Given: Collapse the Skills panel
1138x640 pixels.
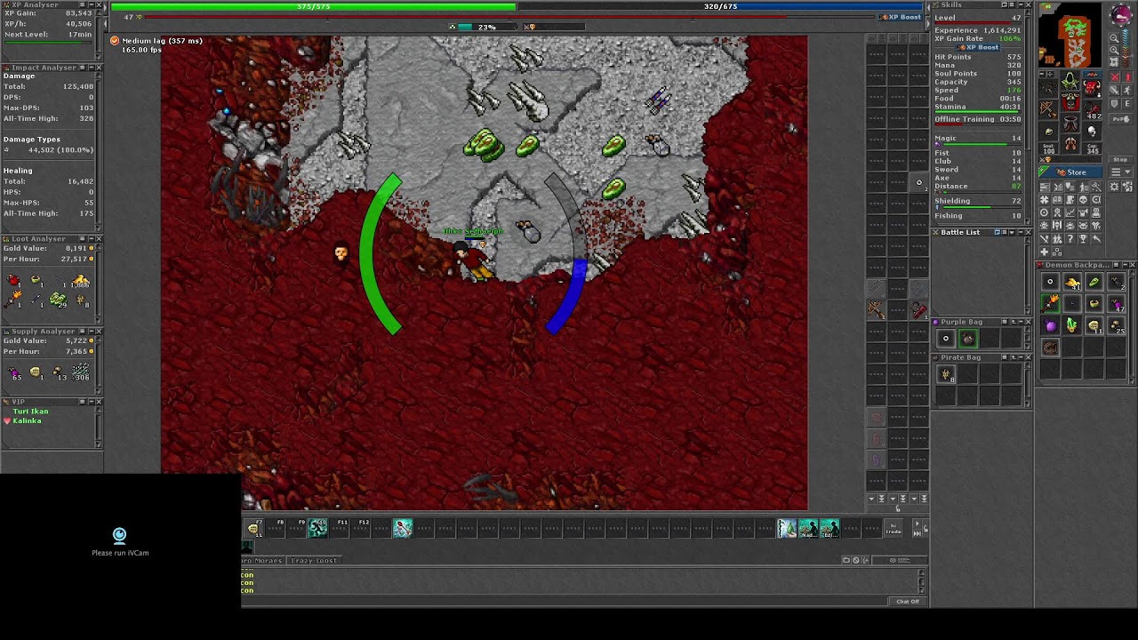Looking at the screenshot, I should tap(1021, 4).
